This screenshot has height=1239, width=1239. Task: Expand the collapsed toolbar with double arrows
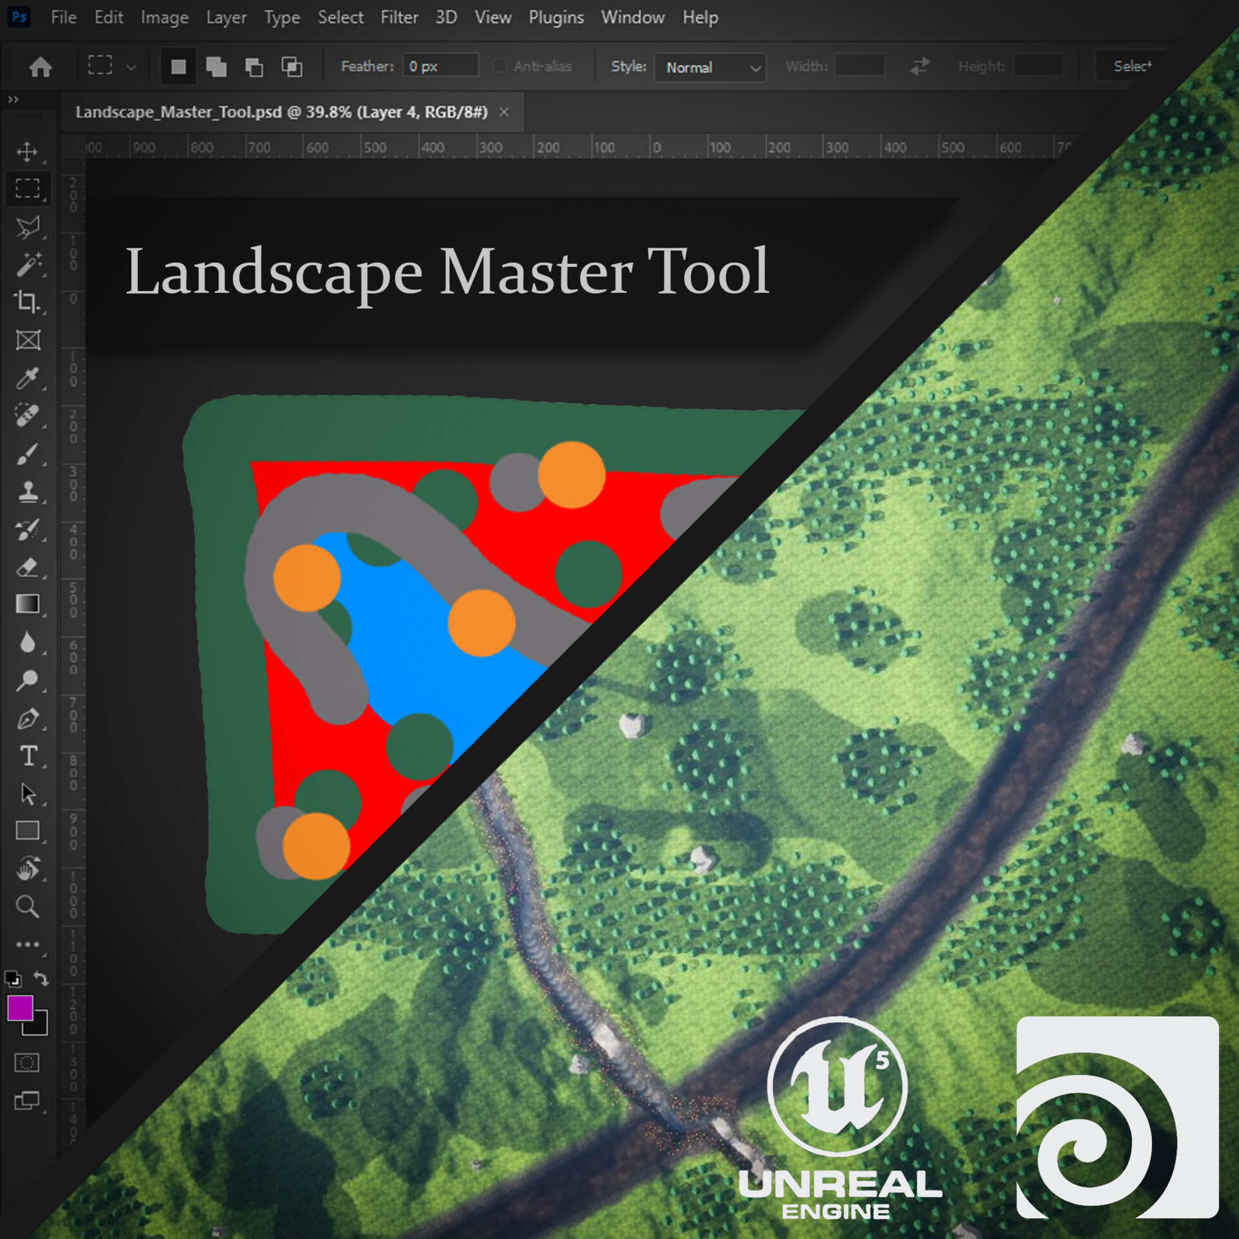pyautogui.click(x=14, y=100)
